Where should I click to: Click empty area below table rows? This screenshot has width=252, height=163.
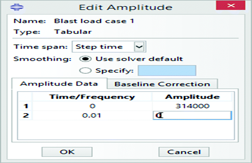[x=126, y=129]
